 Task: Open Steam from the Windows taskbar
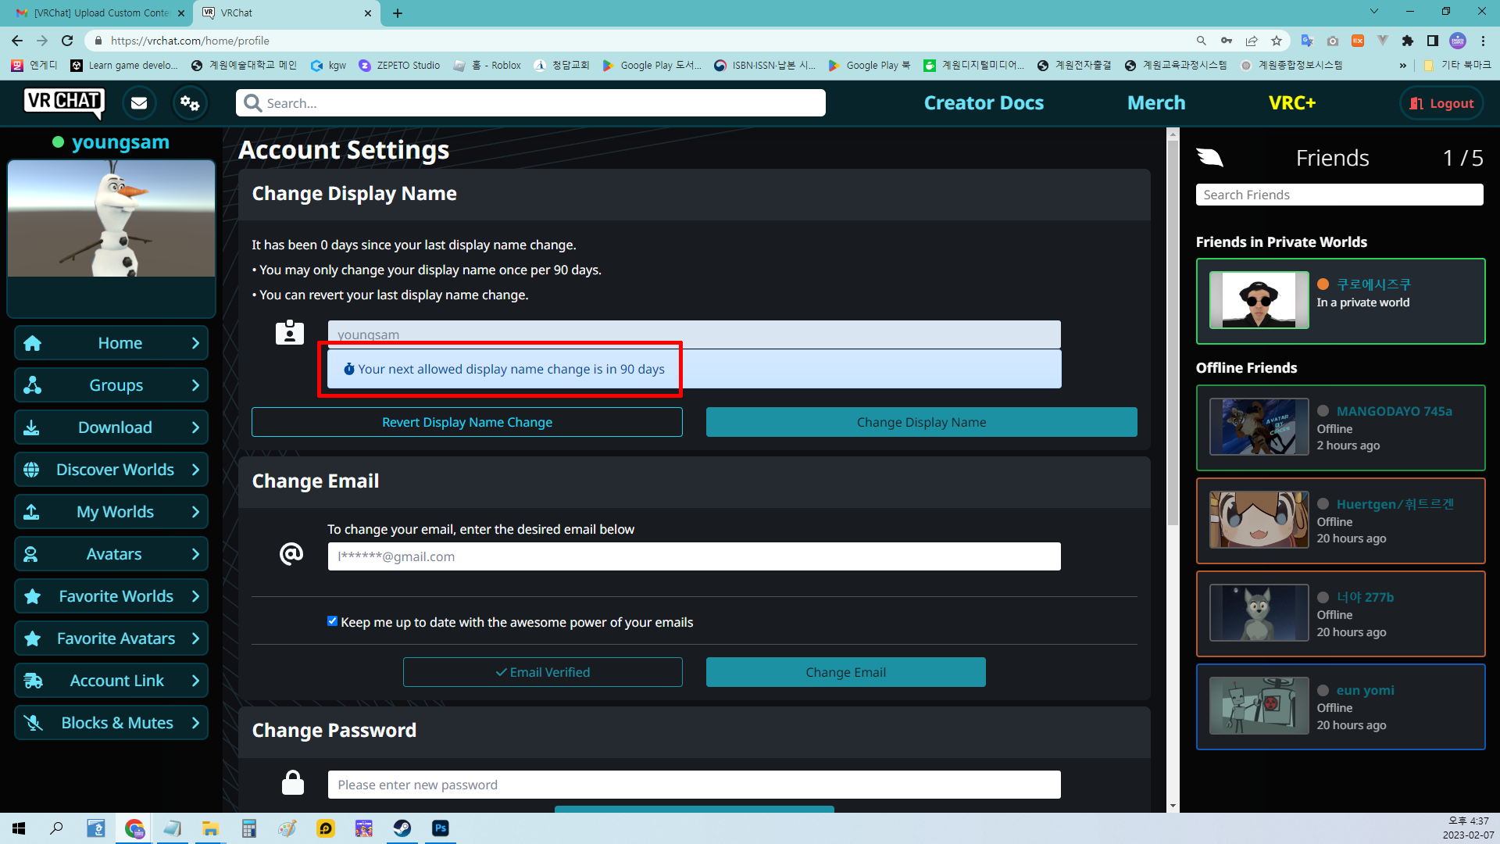point(402,828)
